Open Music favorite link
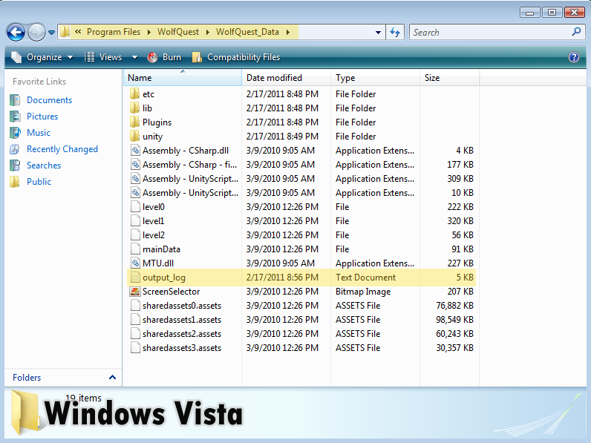 [39, 133]
